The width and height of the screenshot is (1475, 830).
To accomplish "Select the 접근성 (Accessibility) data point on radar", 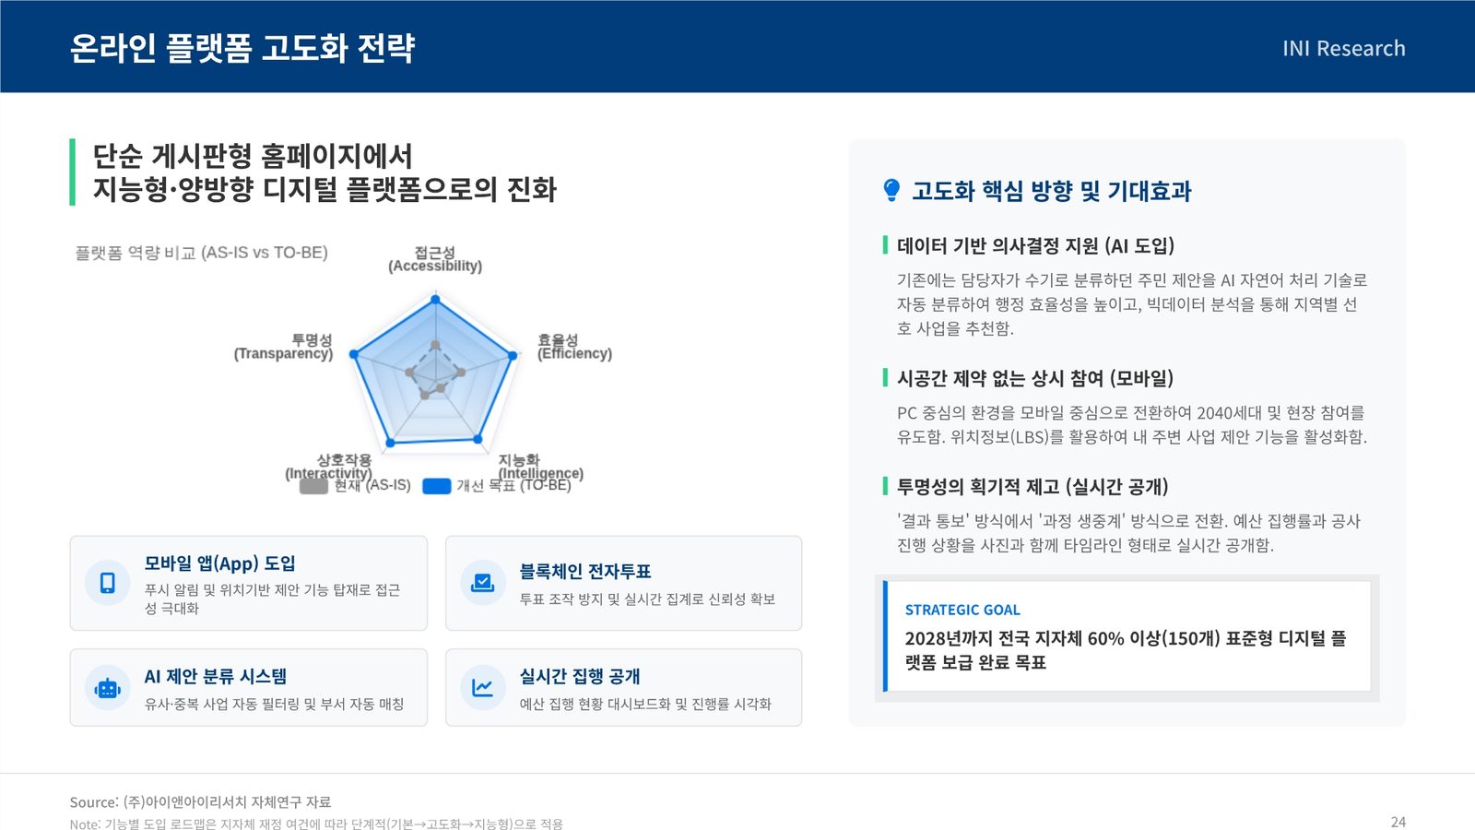I will 435,299.
